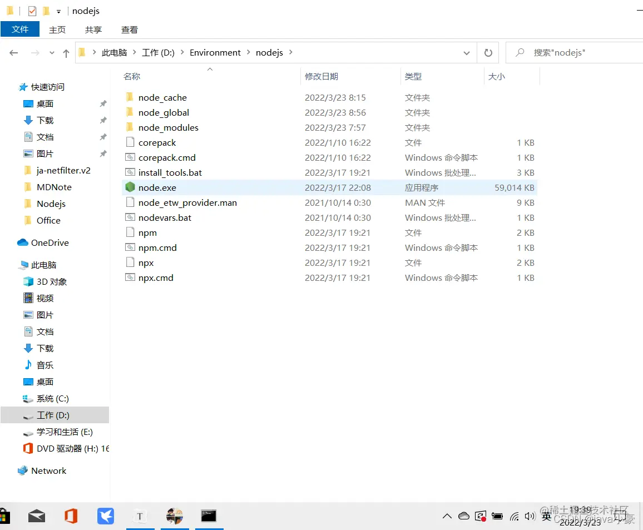This screenshot has height=530, width=643.
Task: Select the nodevars.bat file icon
Action: 130,217
